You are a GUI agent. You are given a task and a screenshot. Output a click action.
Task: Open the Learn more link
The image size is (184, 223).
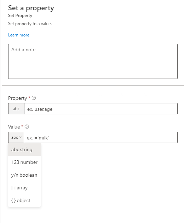coord(19,35)
